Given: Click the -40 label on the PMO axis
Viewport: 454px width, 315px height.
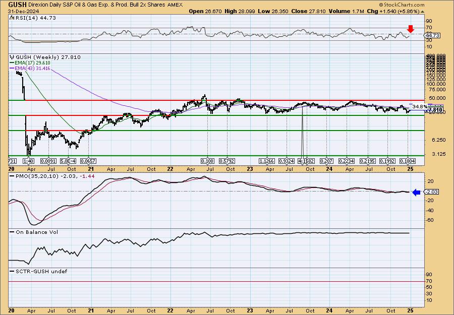Looking at the screenshot, I should pyautogui.click(x=430, y=210).
